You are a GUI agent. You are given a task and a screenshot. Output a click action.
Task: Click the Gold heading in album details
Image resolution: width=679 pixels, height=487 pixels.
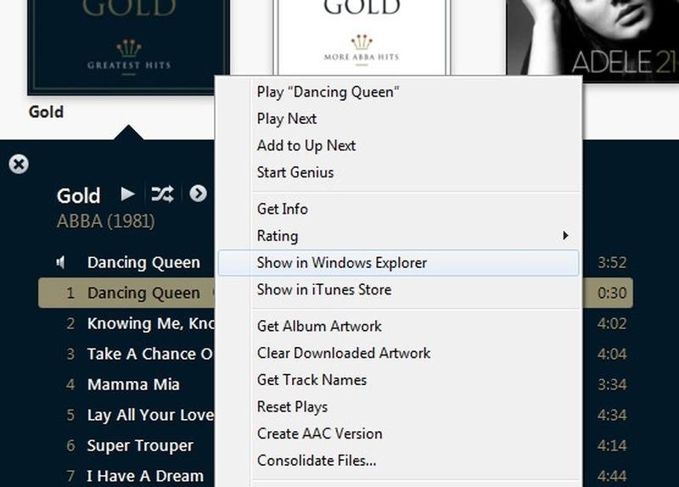click(78, 196)
